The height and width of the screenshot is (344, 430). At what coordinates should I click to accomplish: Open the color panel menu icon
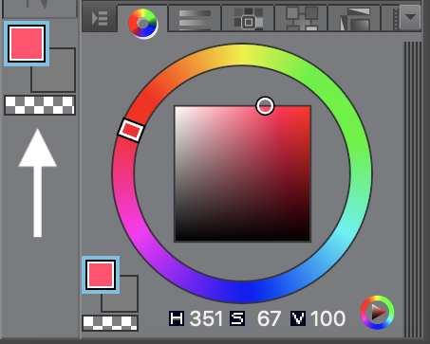tap(100, 18)
